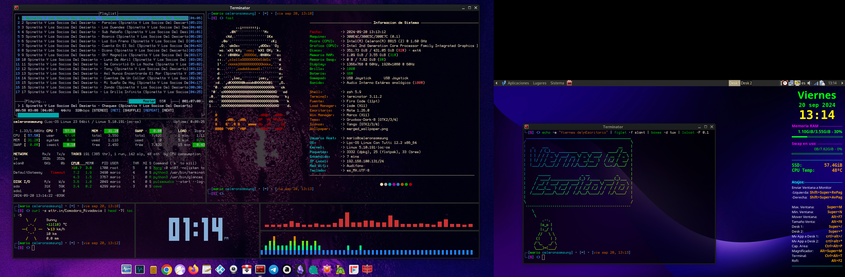The width and height of the screenshot is (845, 277).
Task: Launch Terminator from the dock
Action: tap(260, 269)
